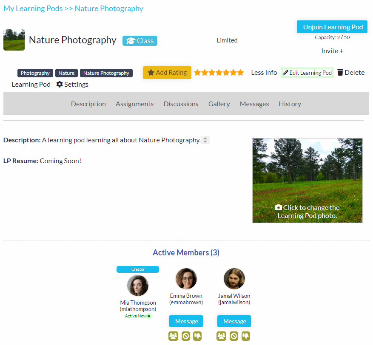Image resolution: width=373 pixels, height=345 pixels.
Task: Click Invite + link
Action: pyautogui.click(x=332, y=51)
